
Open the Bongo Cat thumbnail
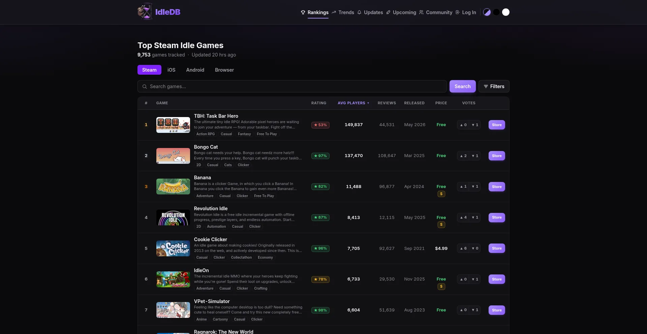pos(173,156)
